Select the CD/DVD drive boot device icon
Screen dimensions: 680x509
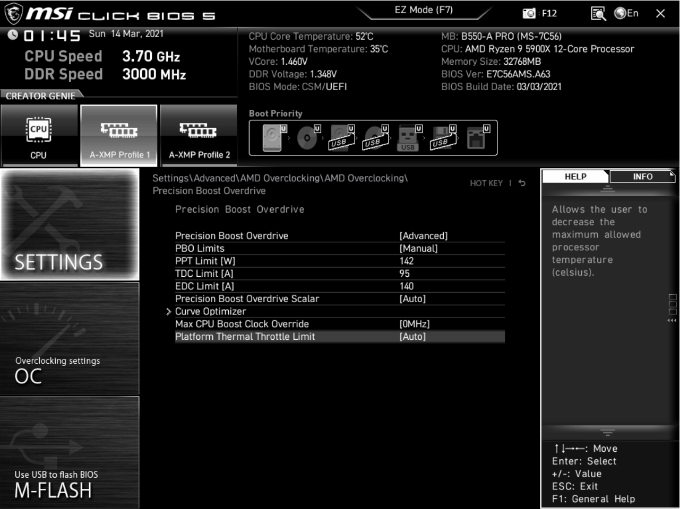coord(308,137)
